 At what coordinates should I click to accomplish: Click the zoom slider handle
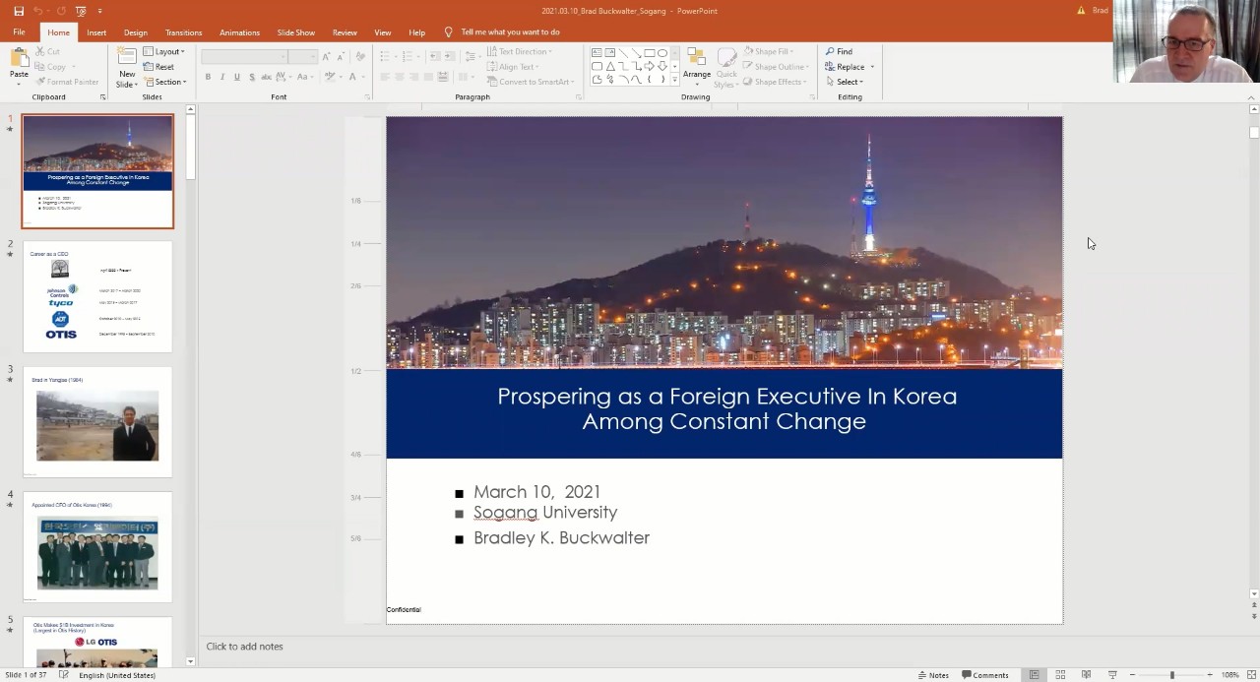click(1171, 675)
